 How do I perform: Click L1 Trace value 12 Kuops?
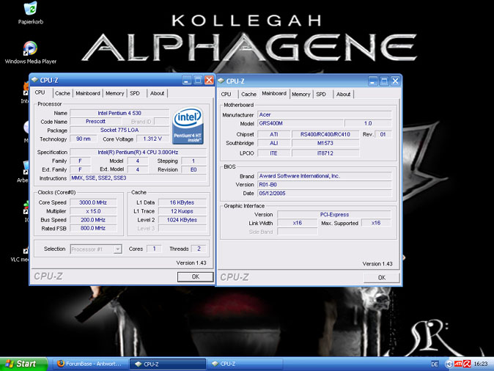tap(182, 211)
